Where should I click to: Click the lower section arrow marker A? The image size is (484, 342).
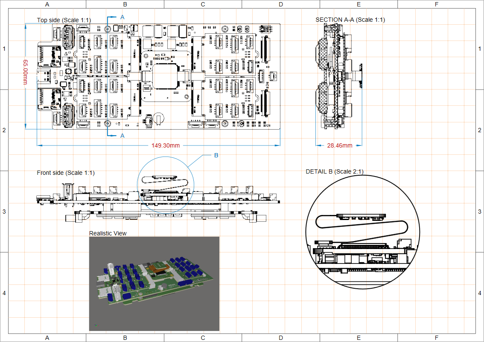pyautogui.click(x=122, y=136)
